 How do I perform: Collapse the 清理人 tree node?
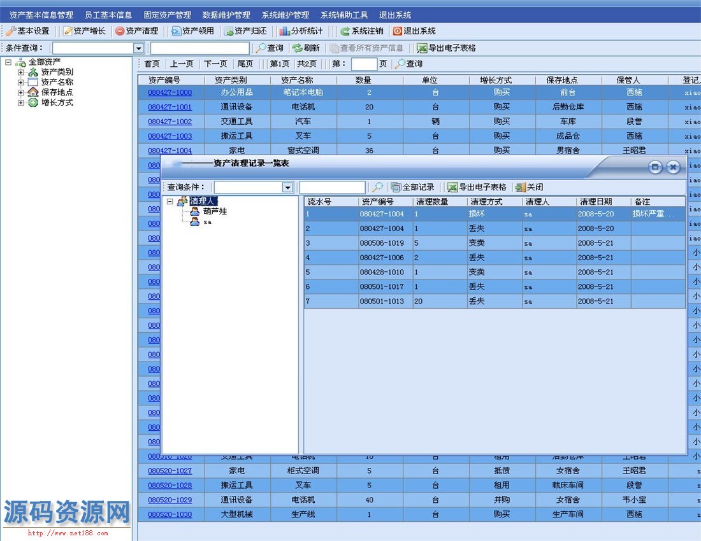[x=170, y=201]
